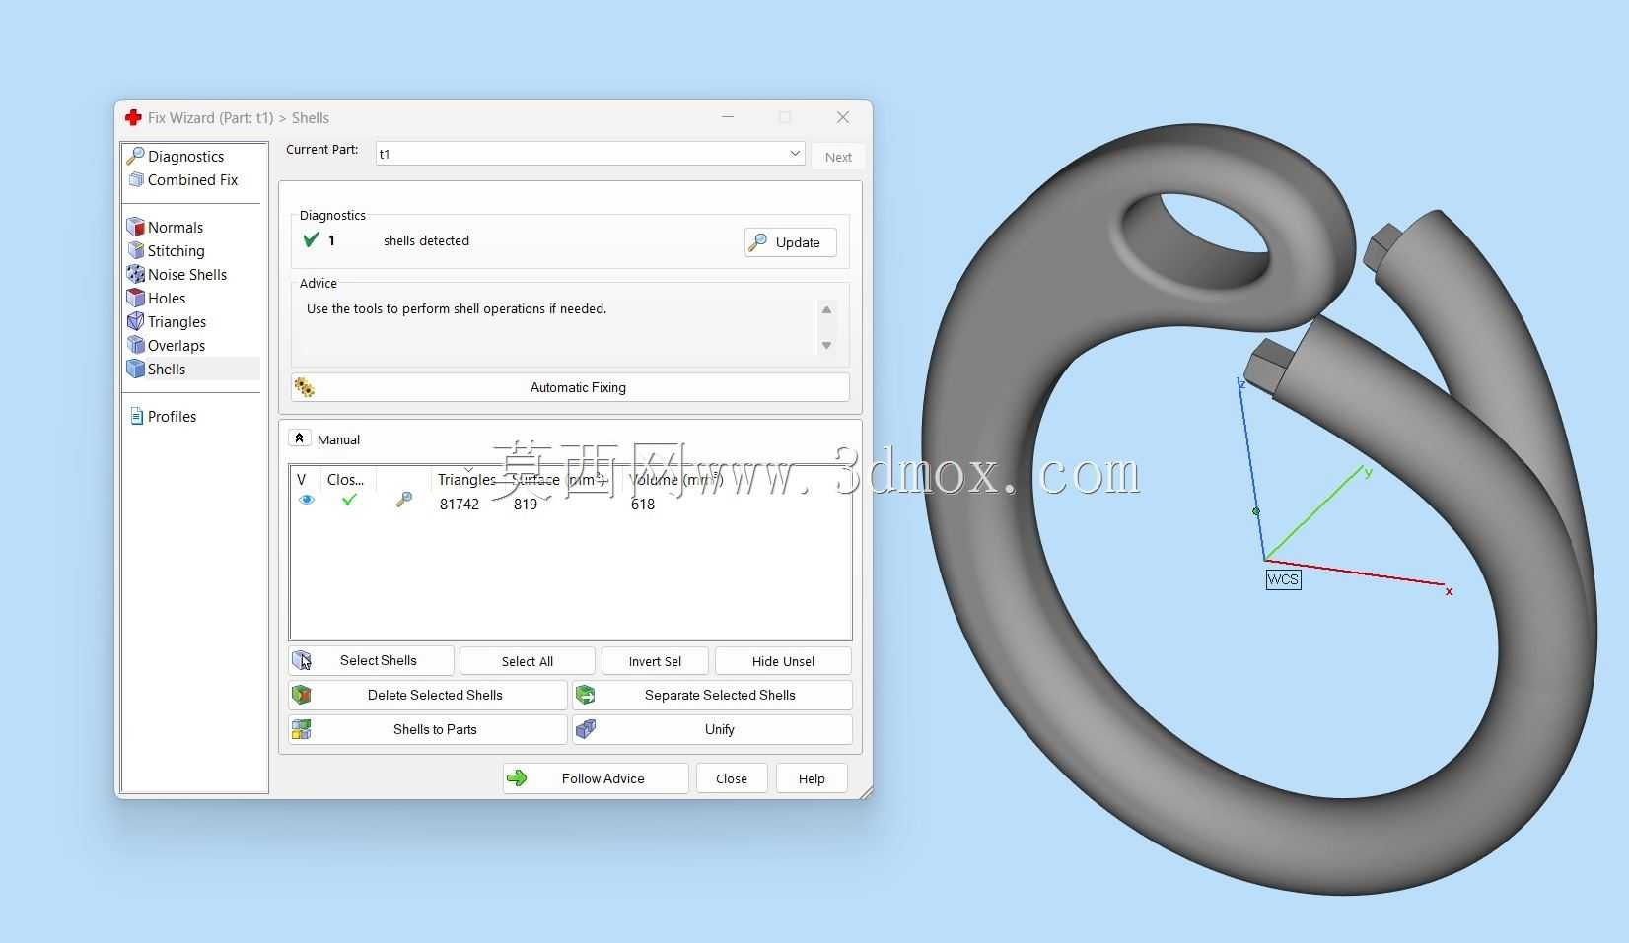The height and width of the screenshot is (943, 1629).
Task: Click the shells detected checkmark icon
Action: click(311, 239)
